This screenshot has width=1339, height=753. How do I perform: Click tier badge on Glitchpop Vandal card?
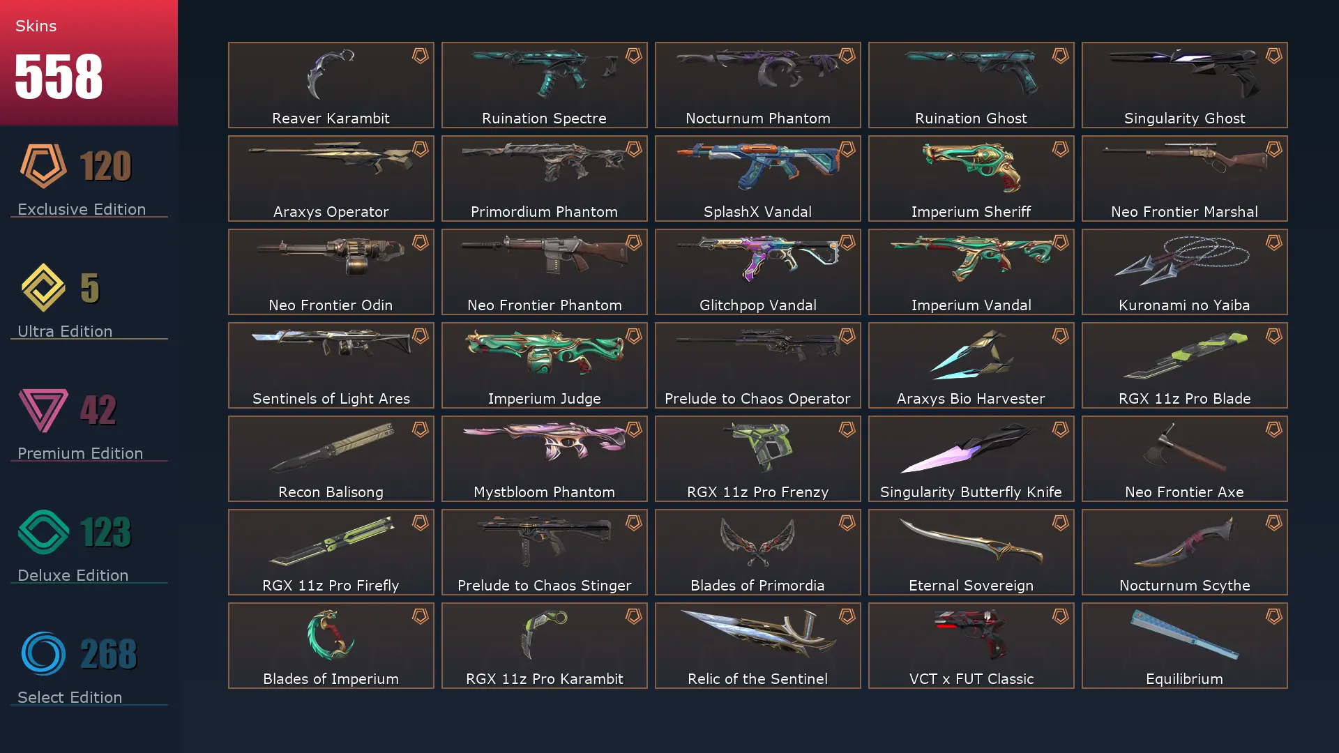tap(847, 243)
